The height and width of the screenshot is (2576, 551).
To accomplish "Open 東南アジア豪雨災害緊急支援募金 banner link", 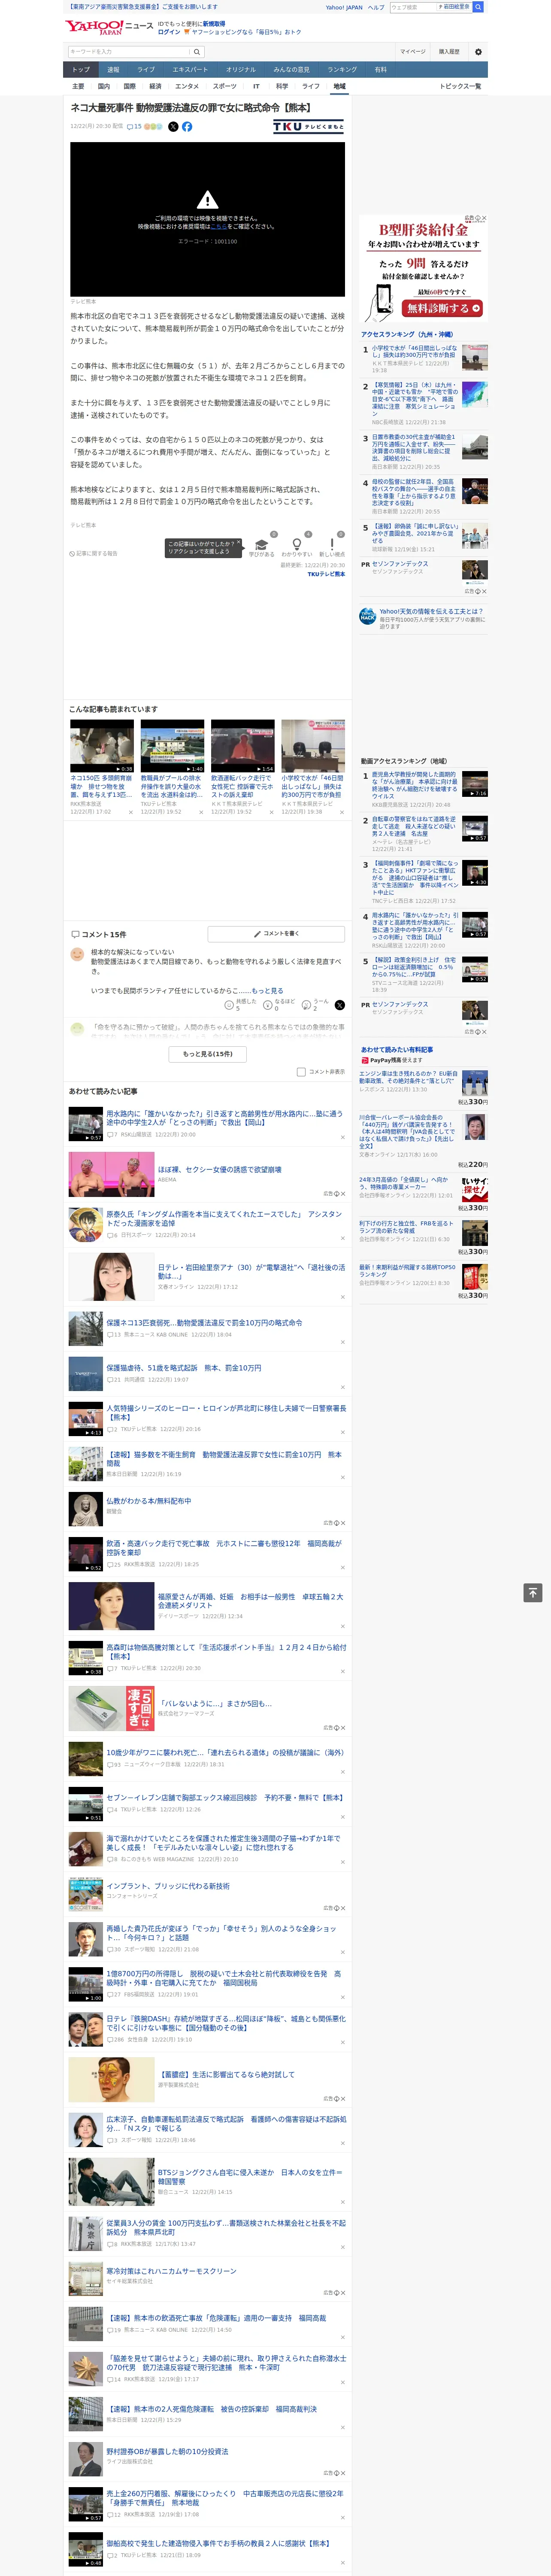I will coord(142,6).
